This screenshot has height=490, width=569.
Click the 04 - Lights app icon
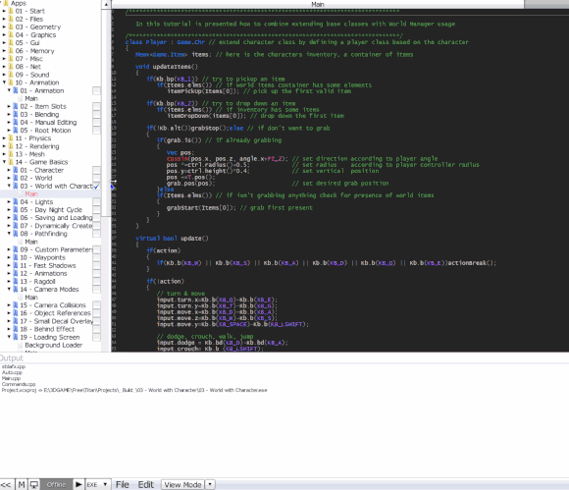16,201
